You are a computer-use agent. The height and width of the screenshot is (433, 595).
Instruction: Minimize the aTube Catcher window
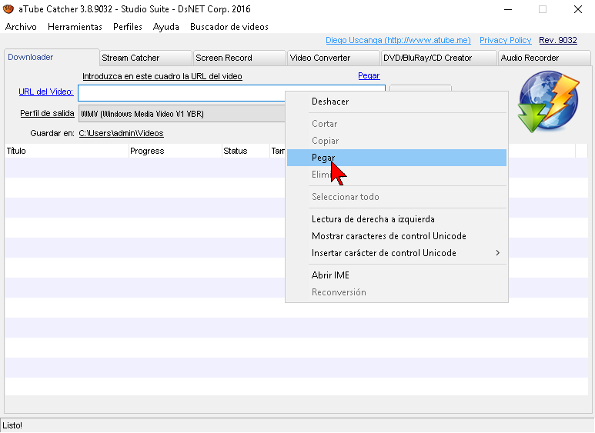click(x=508, y=9)
